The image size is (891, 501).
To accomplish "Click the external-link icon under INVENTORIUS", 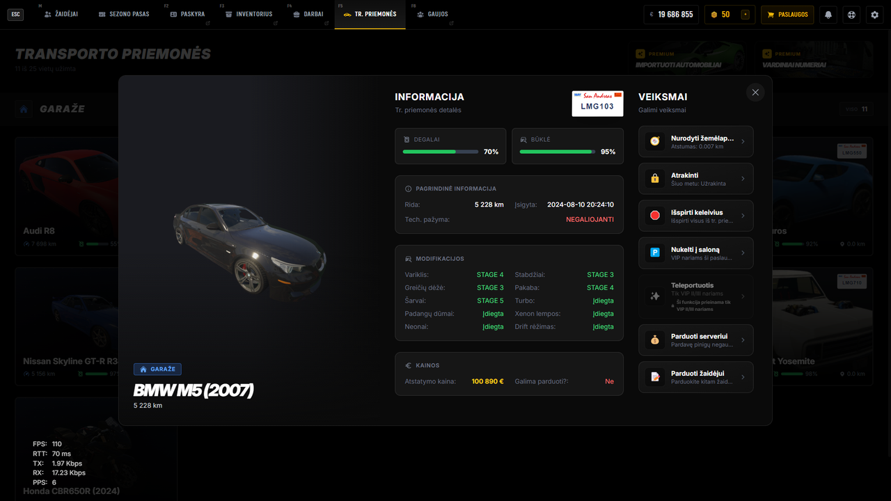I will pyautogui.click(x=275, y=24).
